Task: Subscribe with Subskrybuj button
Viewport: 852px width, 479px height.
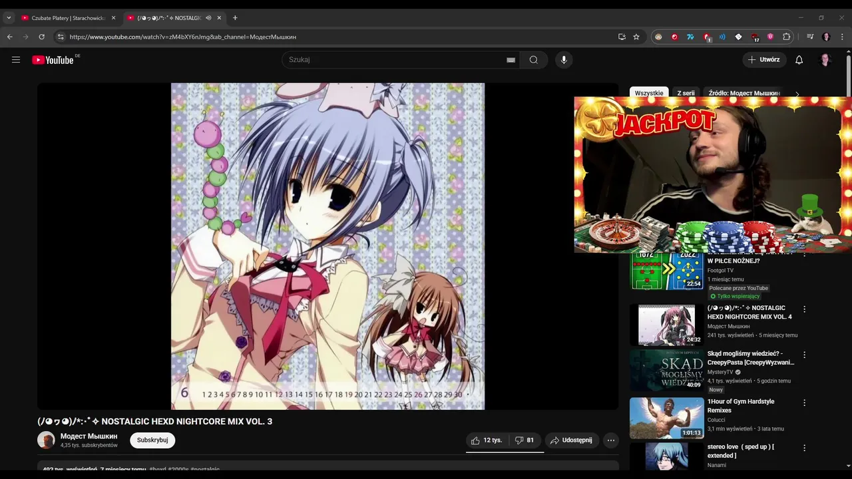Action: pos(152,440)
